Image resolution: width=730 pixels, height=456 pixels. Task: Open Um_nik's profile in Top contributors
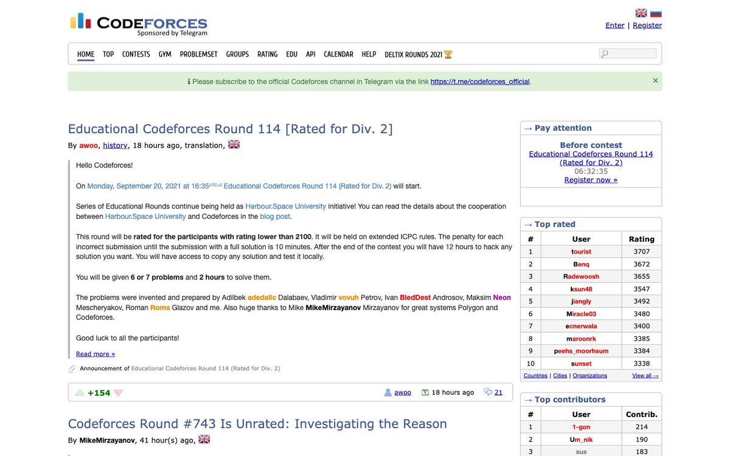(x=581, y=440)
